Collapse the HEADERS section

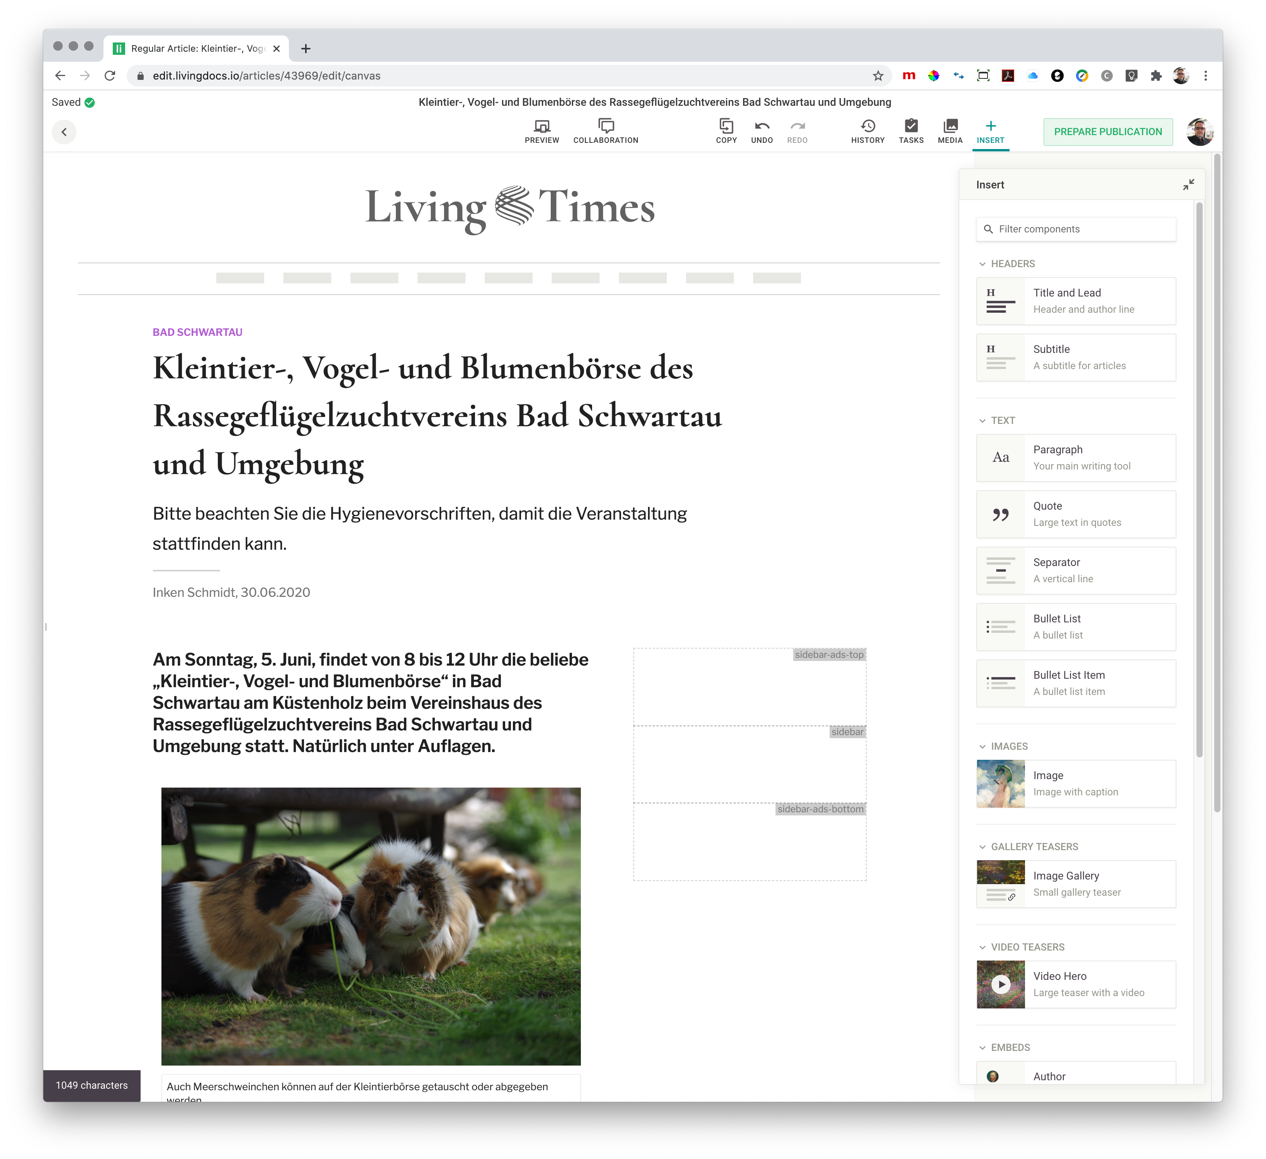coord(1006,264)
